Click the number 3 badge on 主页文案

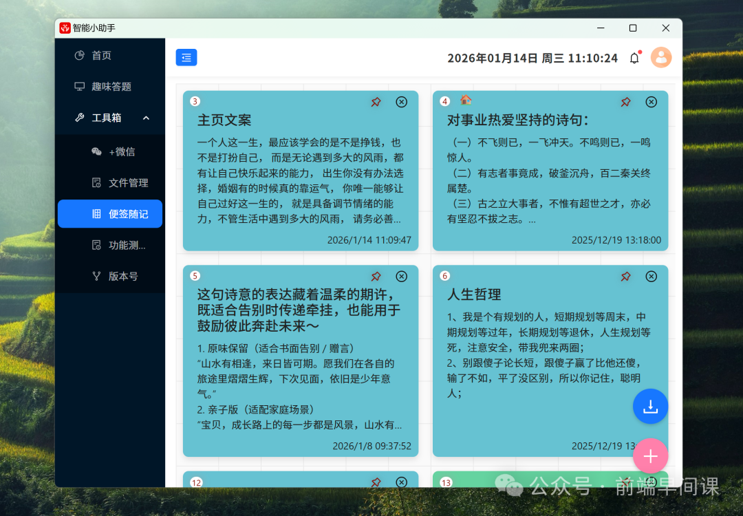195,101
